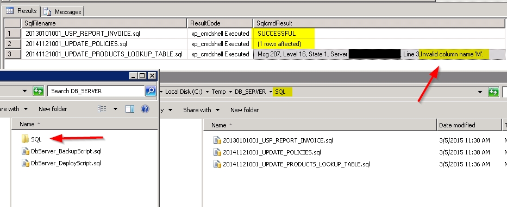
Task: Toggle preview pane icon in DB_SERVER window
Action: [x=130, y=109]
